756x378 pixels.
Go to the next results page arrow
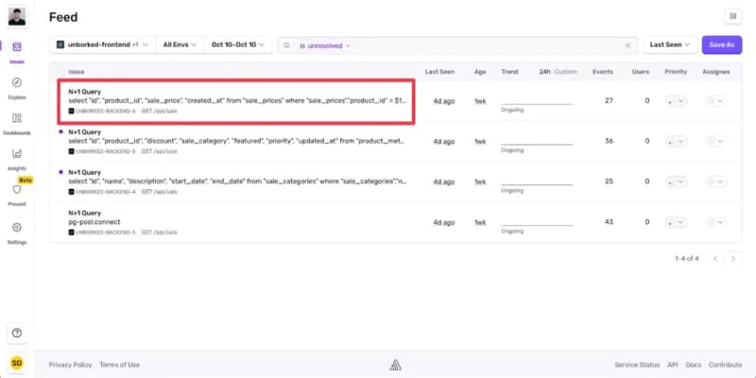pos(733,258)
